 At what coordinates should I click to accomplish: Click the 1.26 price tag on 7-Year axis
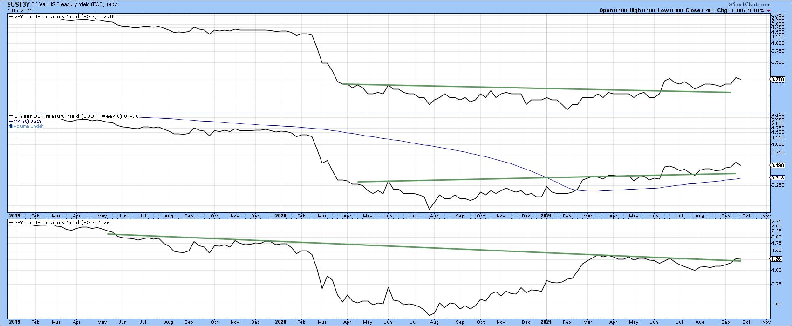[x=777, y=258]
